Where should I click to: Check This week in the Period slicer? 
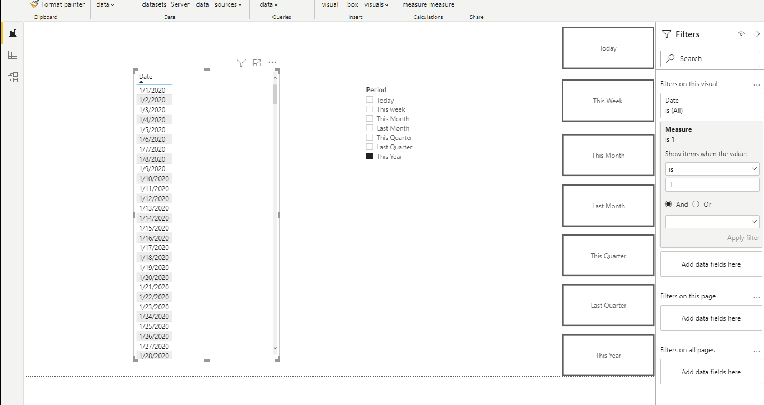pyautogui.click(x=369, y=109)
